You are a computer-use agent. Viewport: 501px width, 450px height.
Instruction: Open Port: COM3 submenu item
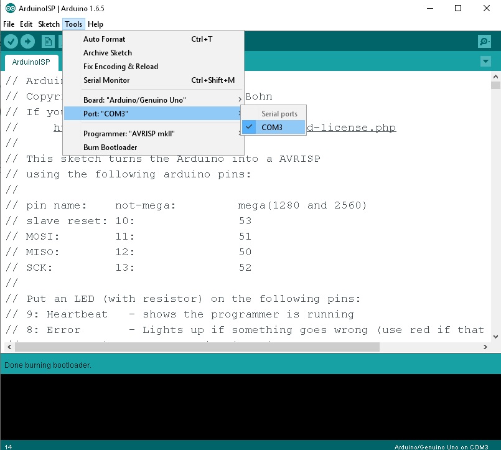click(153, 113)
